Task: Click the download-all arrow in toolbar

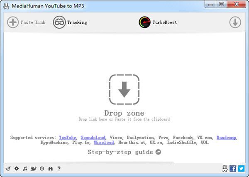Action: point(235,22)
